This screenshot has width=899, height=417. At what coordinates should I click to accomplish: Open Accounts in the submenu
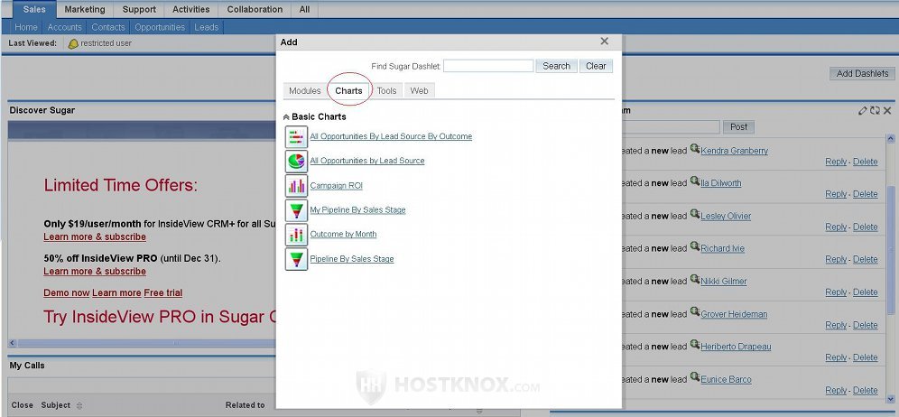64,27
